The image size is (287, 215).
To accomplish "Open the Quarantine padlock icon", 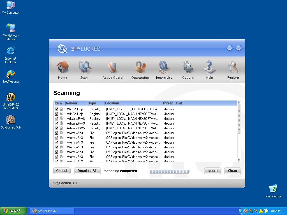I will [x=140, y=68].
